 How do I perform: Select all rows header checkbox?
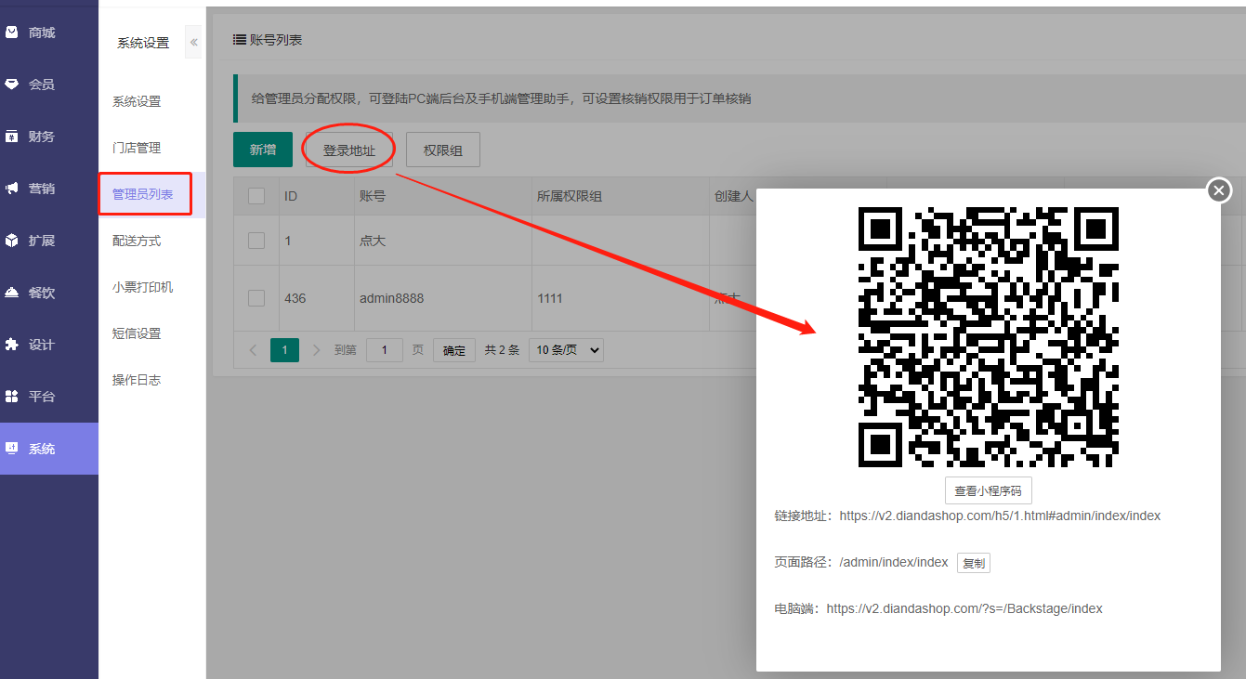(x=256, y=196)
